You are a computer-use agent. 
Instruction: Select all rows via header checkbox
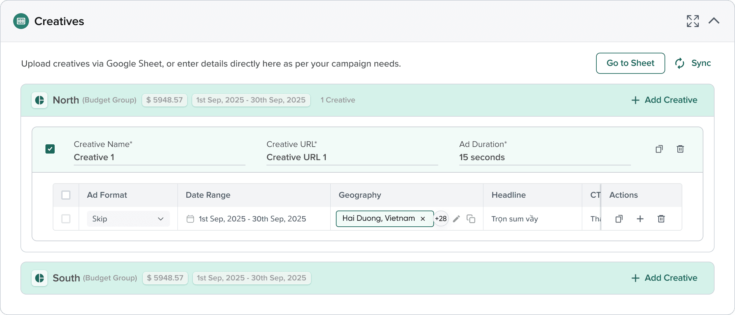pyautogui.click(x=66, y=195)
